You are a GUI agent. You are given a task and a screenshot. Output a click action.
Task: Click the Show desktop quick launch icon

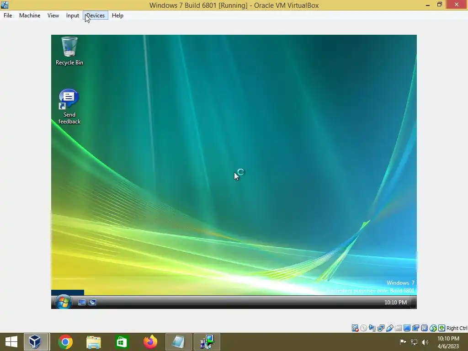click(81, 303)
